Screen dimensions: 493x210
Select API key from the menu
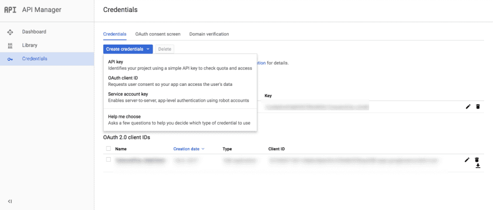click(x=115, y=62)
